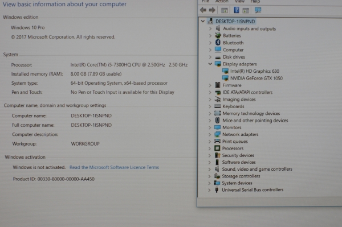Click the Windows is not activated text
Viewport: 342px width, 227px height.
(39, 167)
